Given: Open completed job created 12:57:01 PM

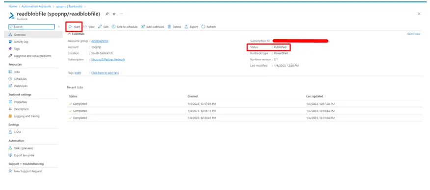Looking at the screenshot, I should (x=244, y=104).
